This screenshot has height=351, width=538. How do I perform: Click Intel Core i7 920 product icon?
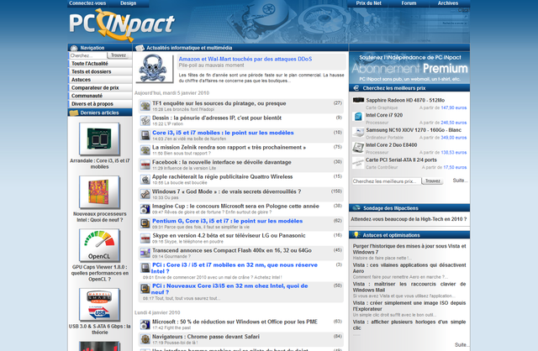pyautogui.click(x=358, y=117)
